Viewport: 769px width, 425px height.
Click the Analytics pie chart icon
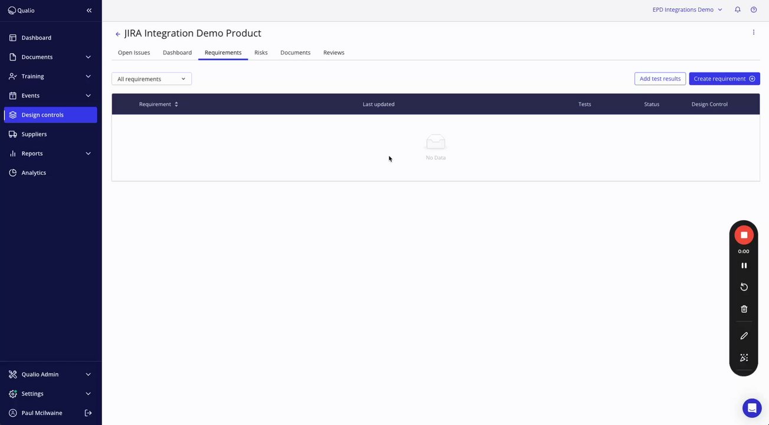(x=13, y=173)
